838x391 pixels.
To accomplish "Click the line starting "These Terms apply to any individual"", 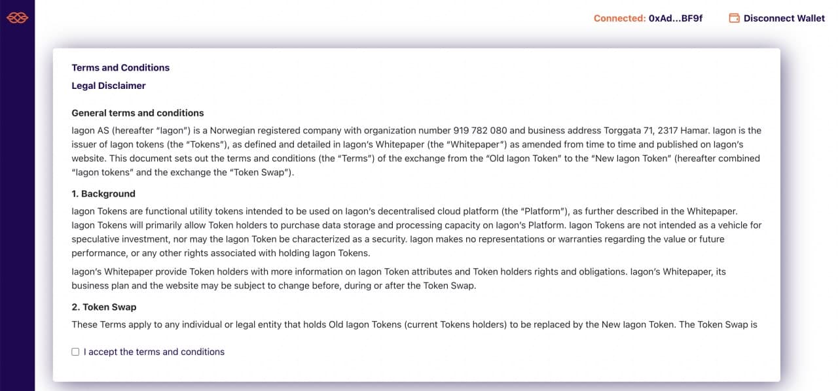I will (414, 324).
